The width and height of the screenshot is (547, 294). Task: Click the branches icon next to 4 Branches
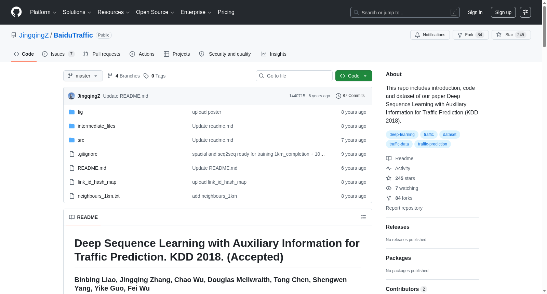(110, 76)
